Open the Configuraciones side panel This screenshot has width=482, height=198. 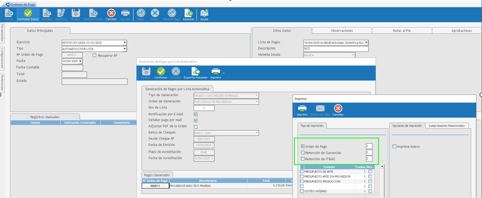[2, 58]
